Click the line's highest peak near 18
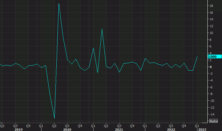The width and height of the screenshot is (222, 131). (59, 3)
